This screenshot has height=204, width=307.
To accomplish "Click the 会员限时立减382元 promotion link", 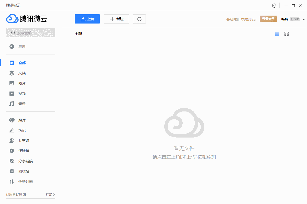I will (242, 19).
